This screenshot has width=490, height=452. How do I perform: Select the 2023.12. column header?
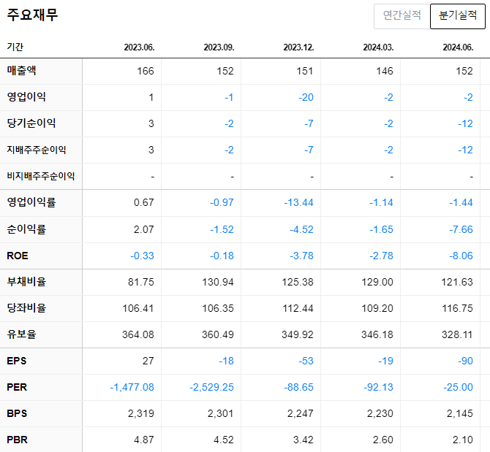[x=298, y=47]
